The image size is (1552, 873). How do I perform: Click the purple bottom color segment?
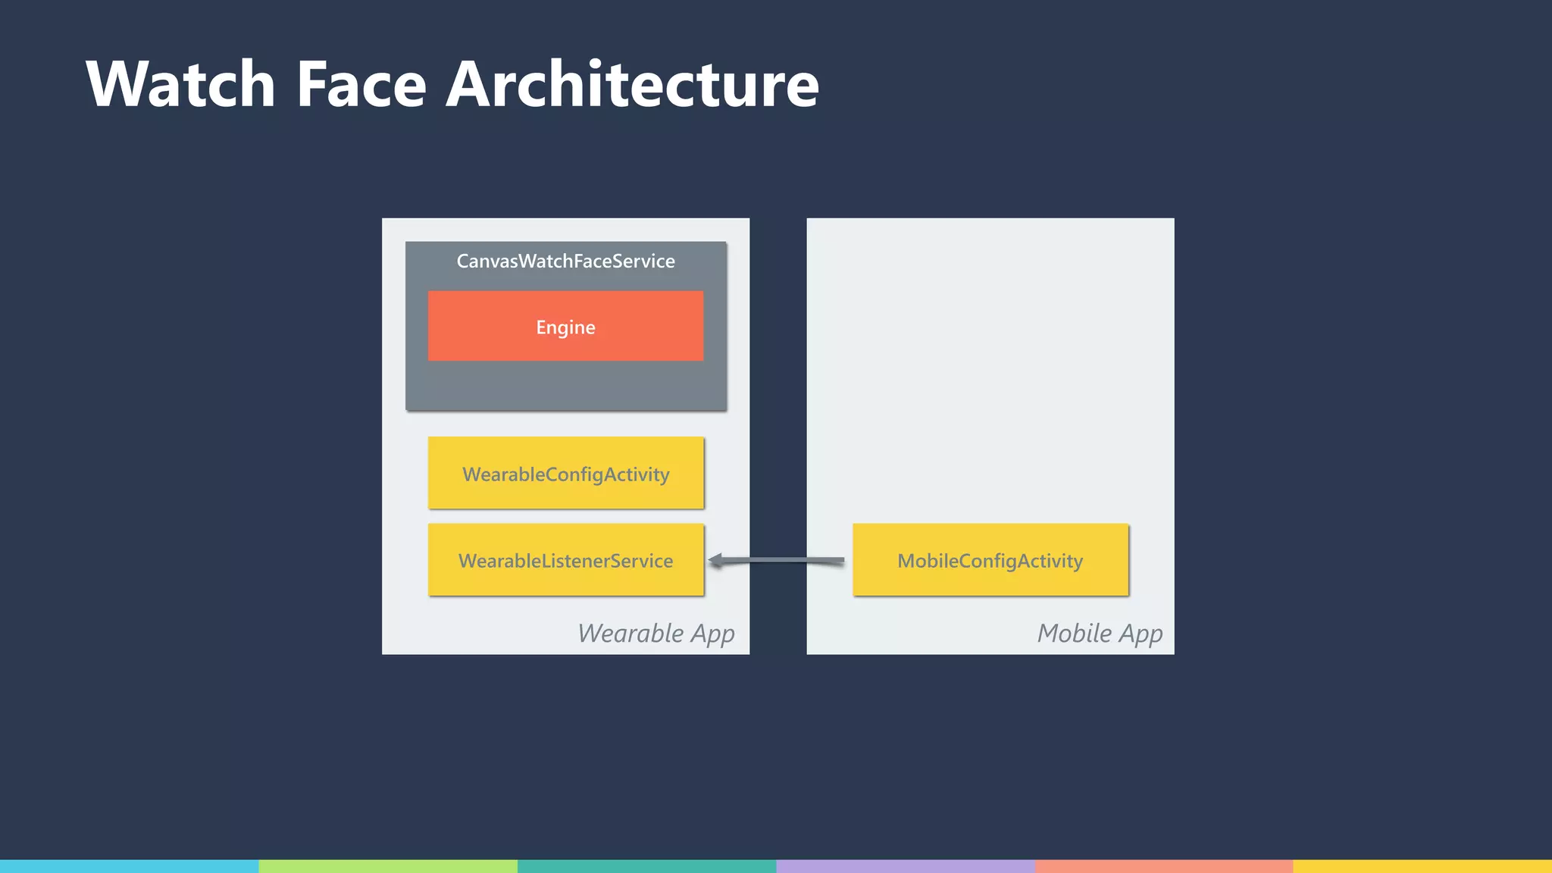tap(906, 866)
